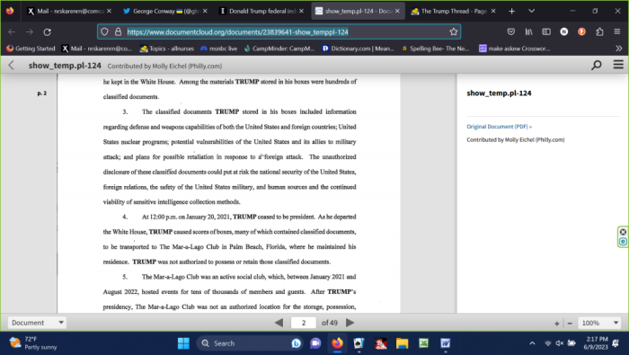Zoom in with the plus button
Image resolution: width=629 pixels, height=355 pixels.
[x=557, y=324]
